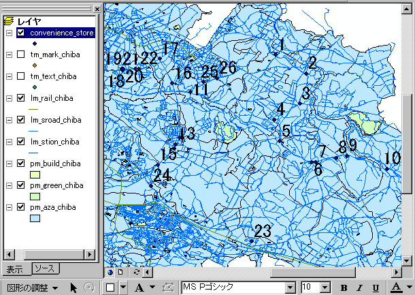Click convenience store point labeled 23
The height and width of the screenshot is (295, 415).
pos(252,241)
